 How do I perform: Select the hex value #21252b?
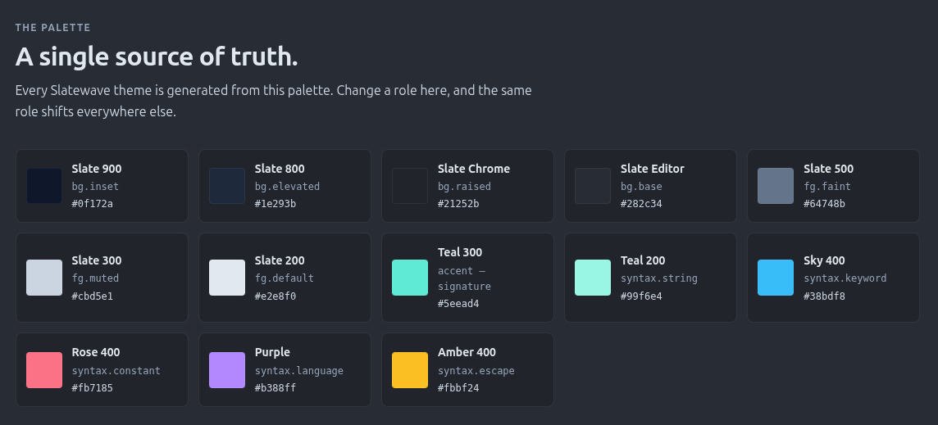tap(458, 204)
